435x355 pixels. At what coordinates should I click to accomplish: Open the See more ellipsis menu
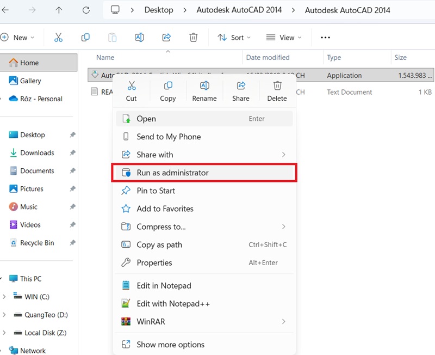click(x=325, y=37)
